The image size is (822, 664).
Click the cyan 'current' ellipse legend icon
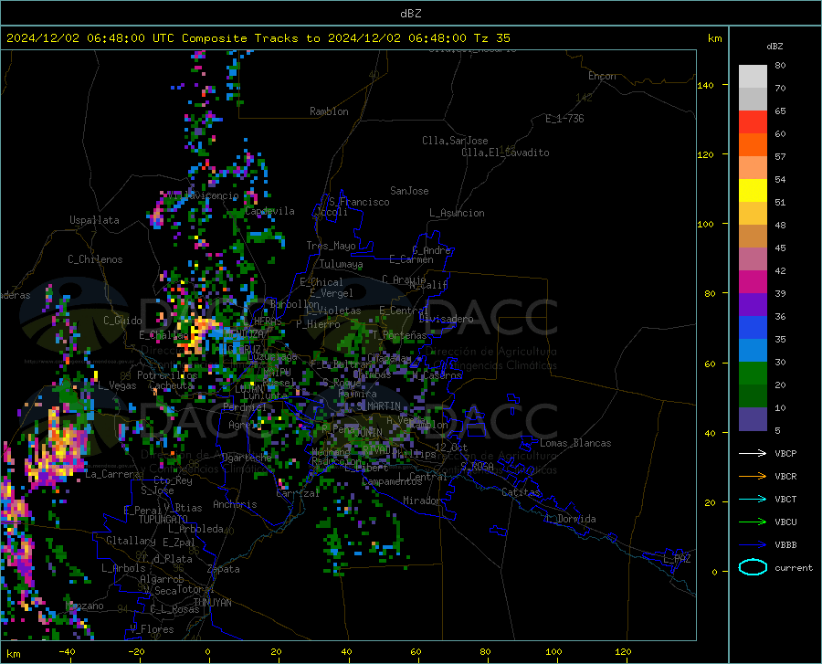tap(753, 567)
